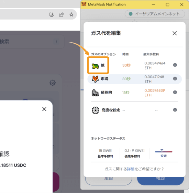This screenshot has width=189, height=193.
Task: Close the edit gas fee dialog
Action: coord(175,33)
